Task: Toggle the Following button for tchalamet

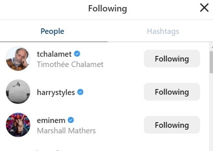Action: [x=172, y=59]
